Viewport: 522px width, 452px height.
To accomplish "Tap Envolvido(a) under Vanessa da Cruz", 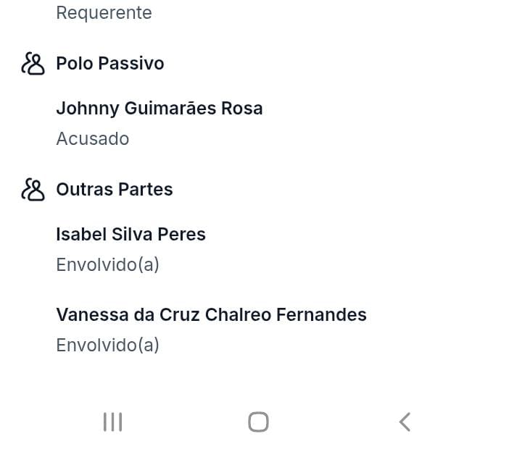I will click(107, 346).
